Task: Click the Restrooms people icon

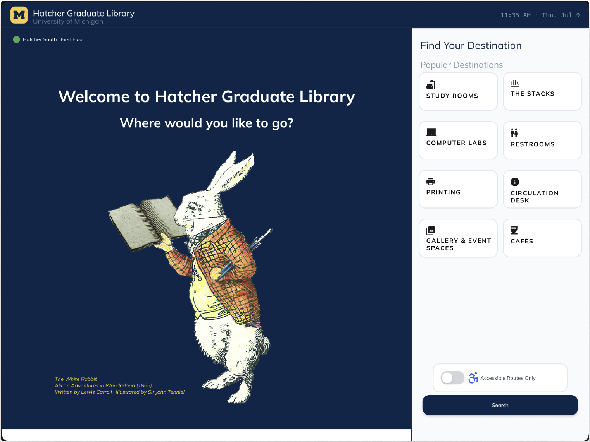Action: [514, 133]
